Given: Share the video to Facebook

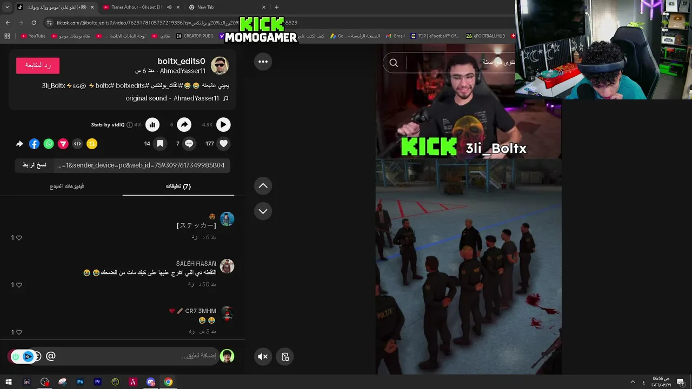Looking at the screenshot, I should pyautogui.click(x=34, y=144).
